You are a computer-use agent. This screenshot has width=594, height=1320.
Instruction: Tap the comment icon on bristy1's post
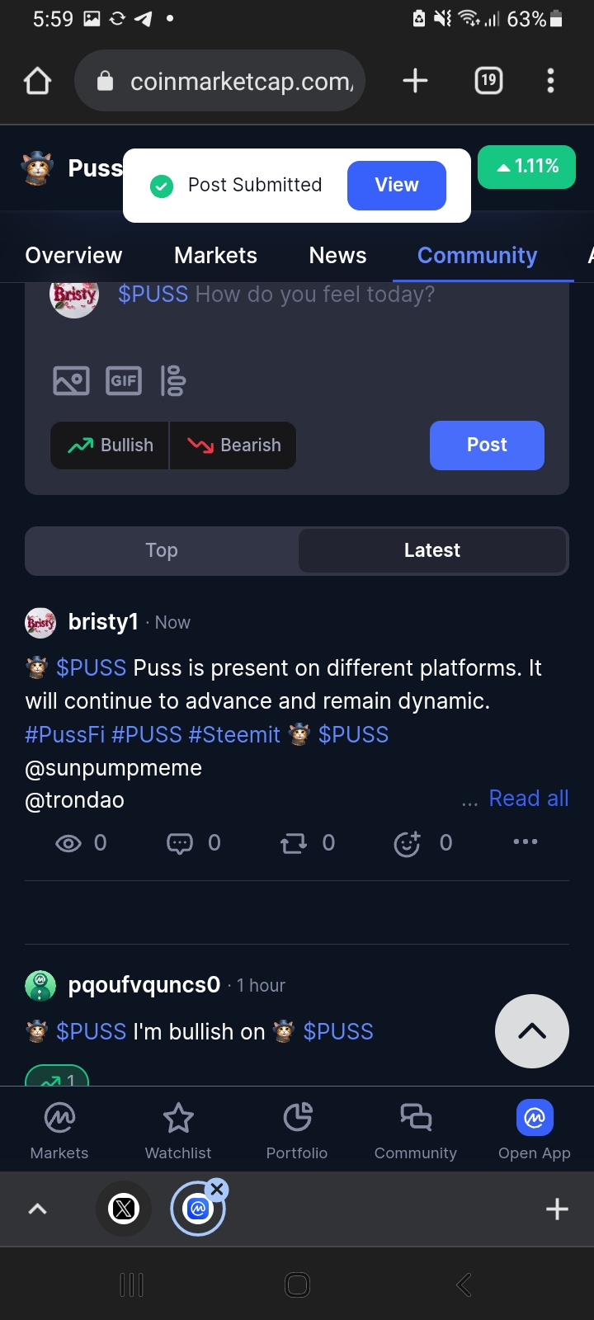[x=180, y=842]
